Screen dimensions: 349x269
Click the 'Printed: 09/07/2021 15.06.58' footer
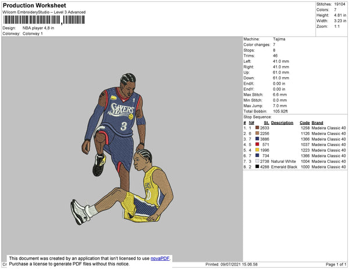[232, 264]
